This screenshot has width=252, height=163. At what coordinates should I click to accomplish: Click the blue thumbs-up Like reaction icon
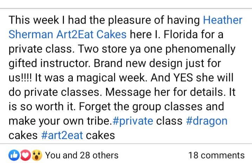(x=14, y=155)
